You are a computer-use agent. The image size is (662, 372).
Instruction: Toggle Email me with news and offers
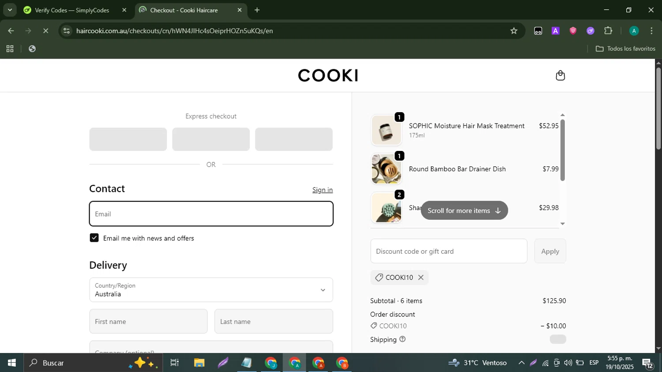coord(94,238)
